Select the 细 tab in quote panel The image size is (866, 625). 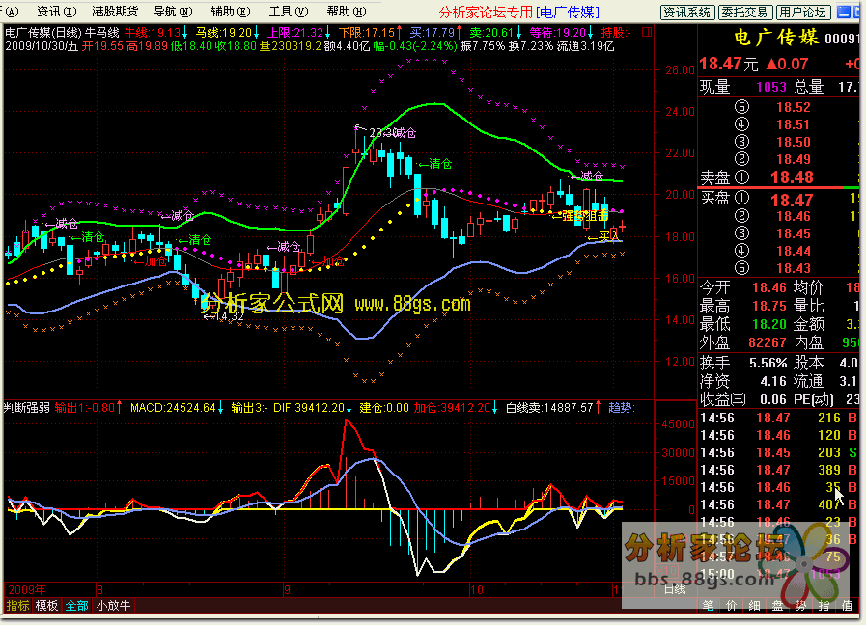[754, 605]
